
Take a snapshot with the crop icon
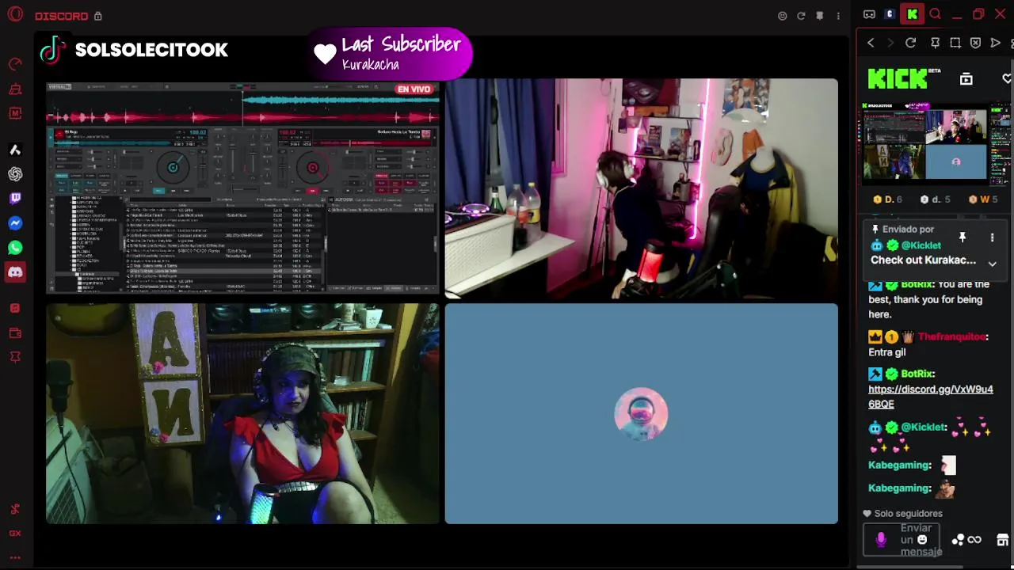[x=955, y=43]
